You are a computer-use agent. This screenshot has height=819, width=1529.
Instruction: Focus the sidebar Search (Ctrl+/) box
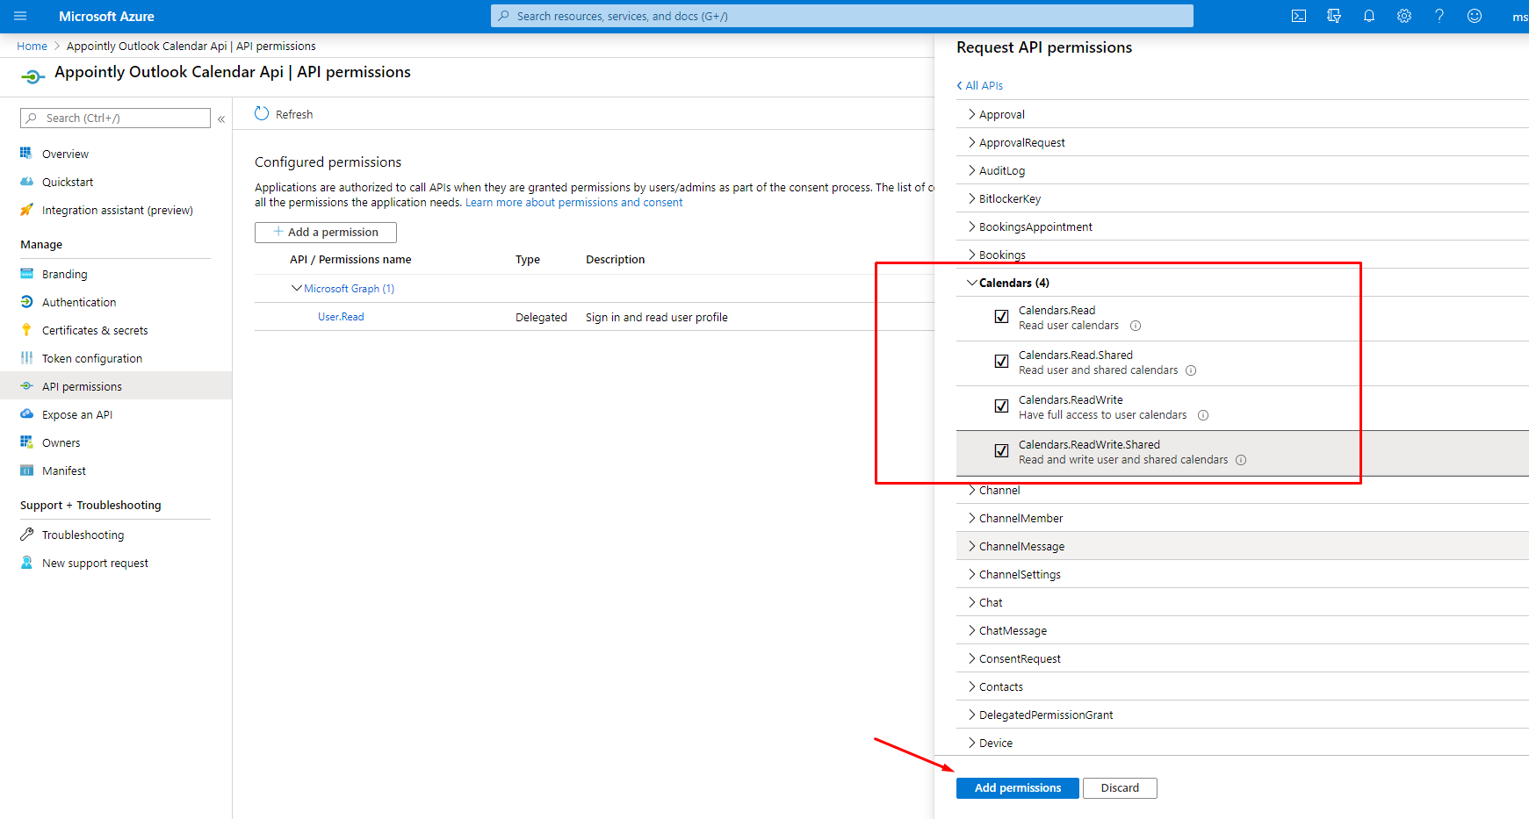pos(115,118)
